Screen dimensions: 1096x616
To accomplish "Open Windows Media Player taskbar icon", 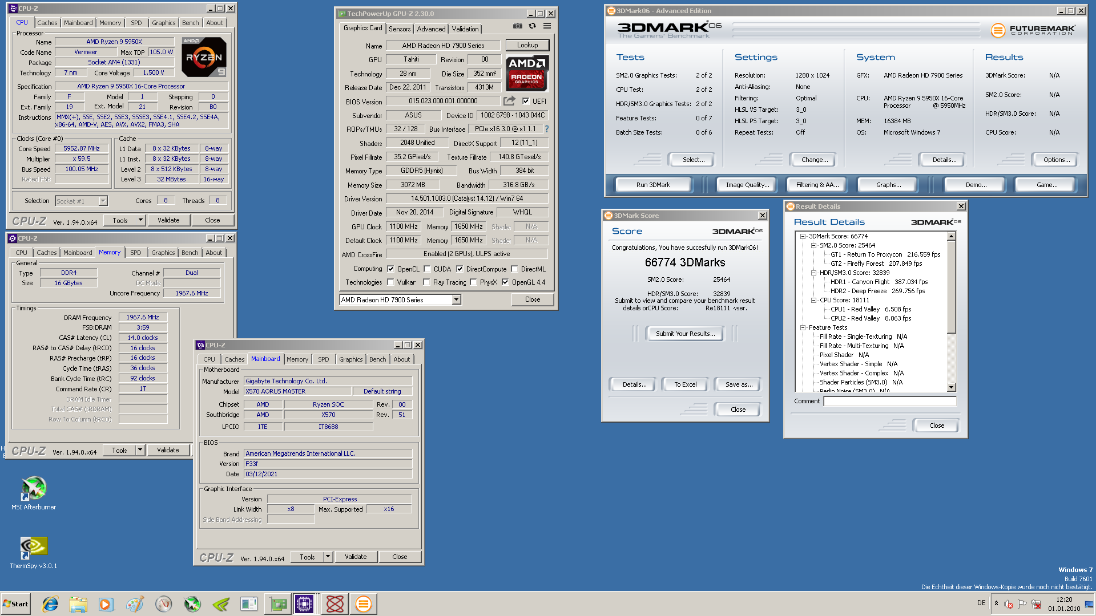I will coord(106,604).
